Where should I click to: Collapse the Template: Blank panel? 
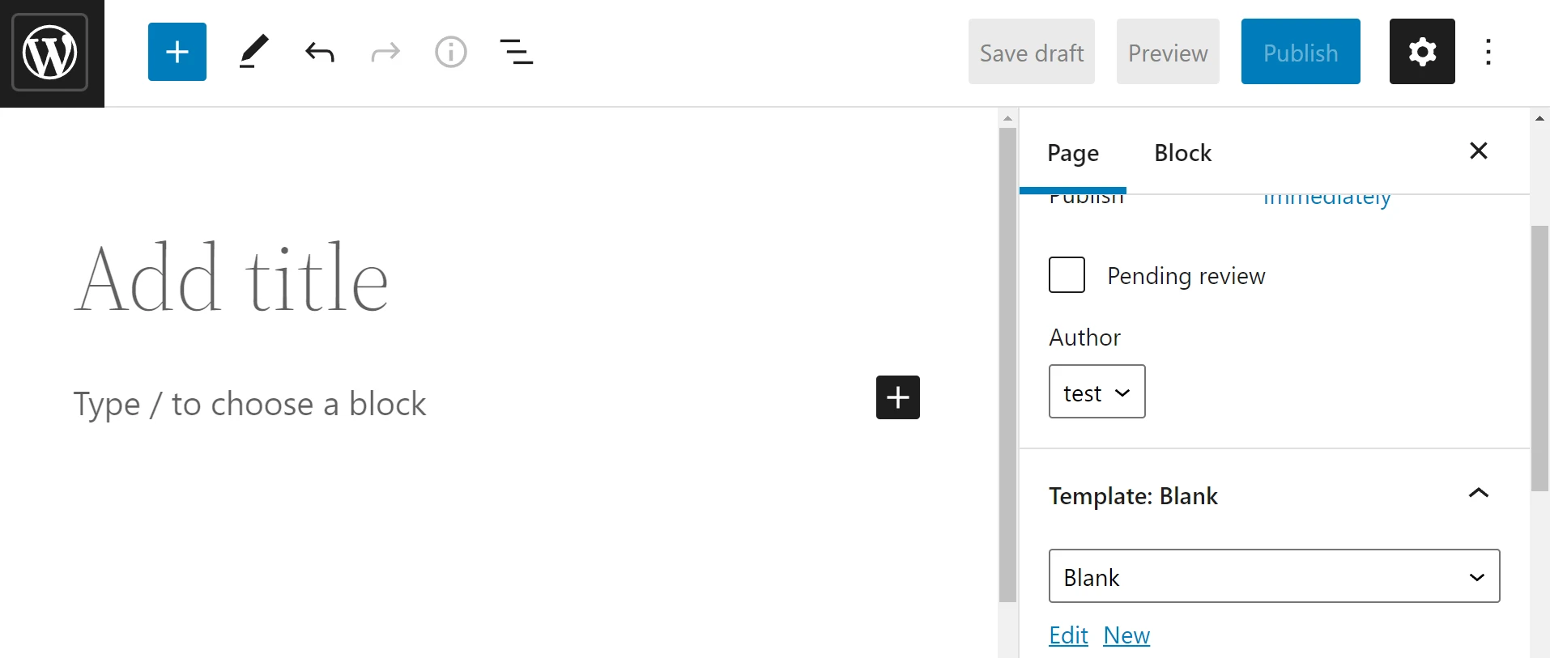coord(1478,494)
